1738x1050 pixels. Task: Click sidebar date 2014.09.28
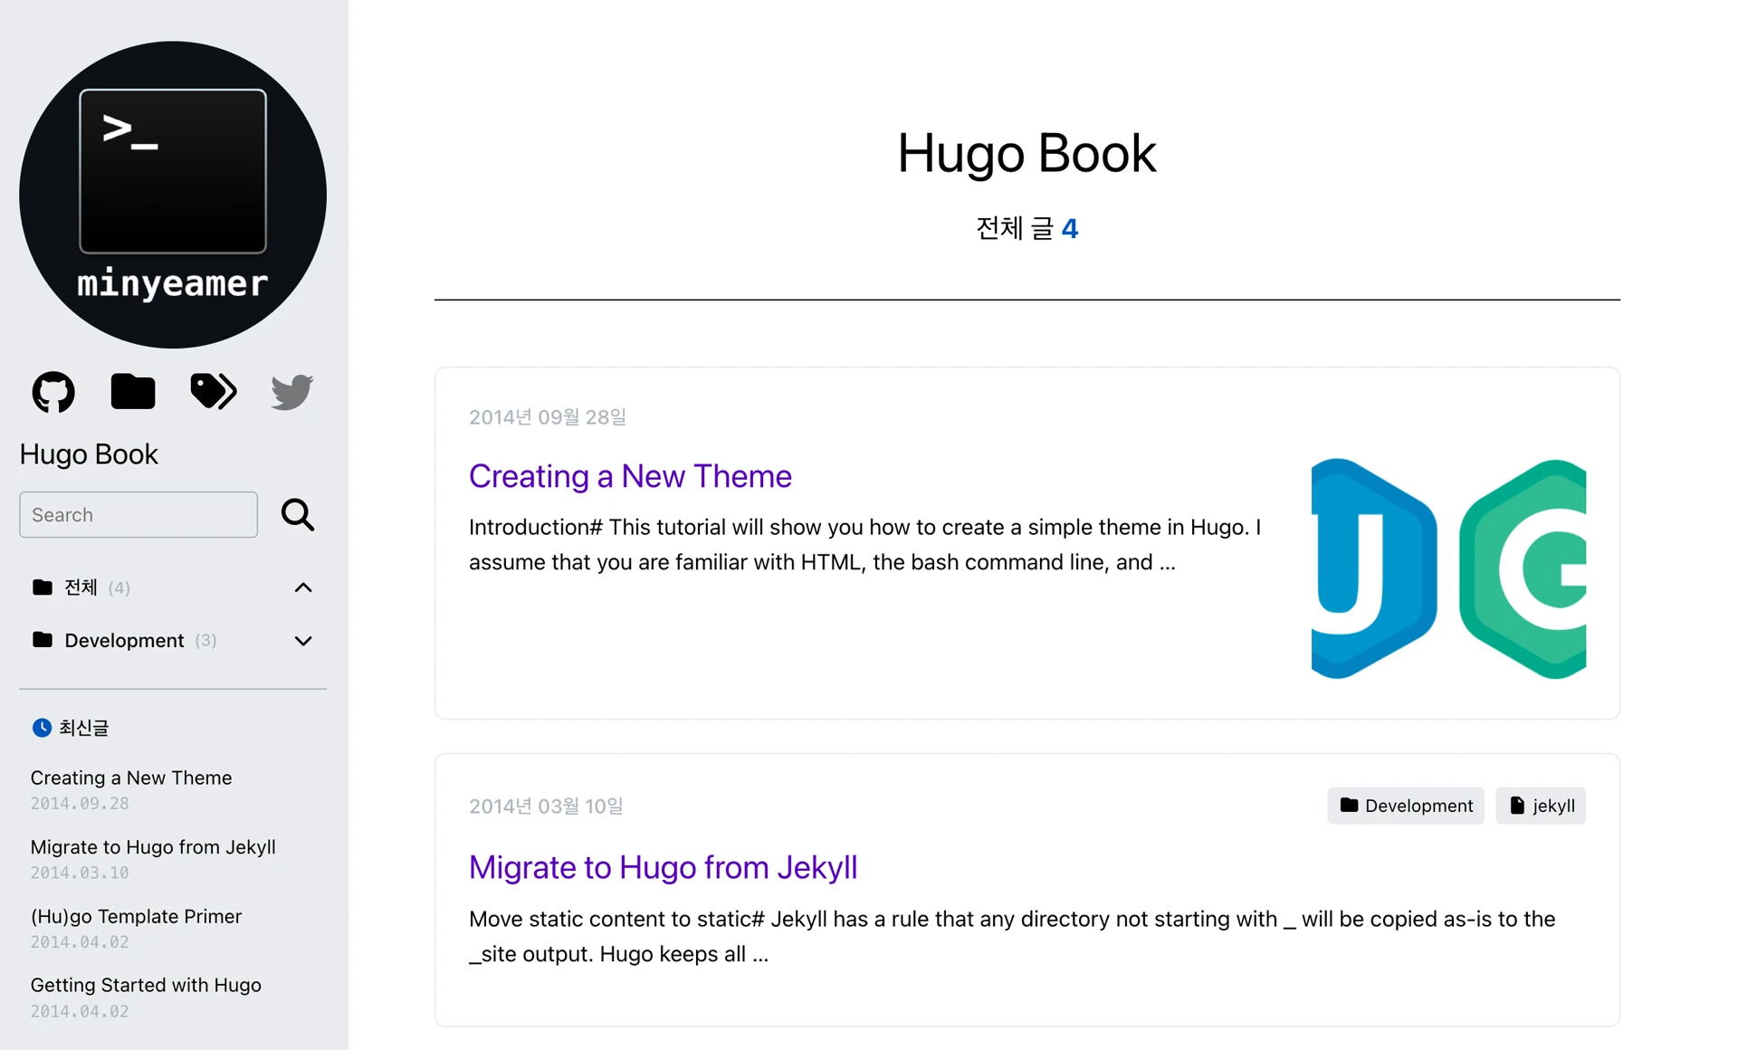point(80,804)
